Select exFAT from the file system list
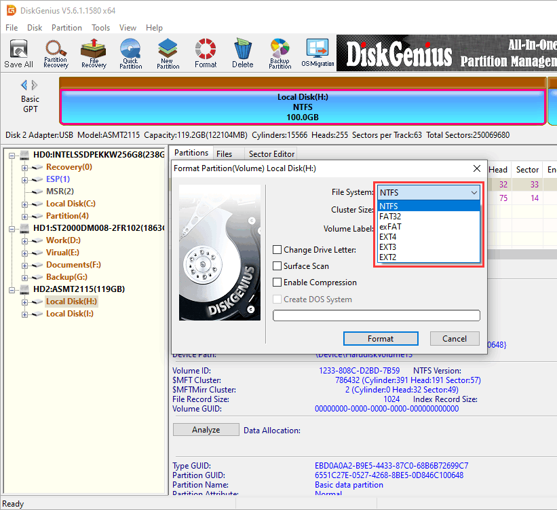This screenshot has width=557, height=510. [391, 227]
